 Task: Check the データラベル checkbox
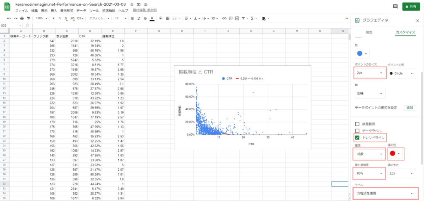(357, 130)
